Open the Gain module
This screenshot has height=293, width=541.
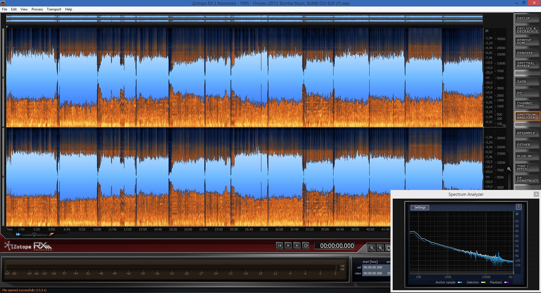pyautogui.click(x=527, y=81)
